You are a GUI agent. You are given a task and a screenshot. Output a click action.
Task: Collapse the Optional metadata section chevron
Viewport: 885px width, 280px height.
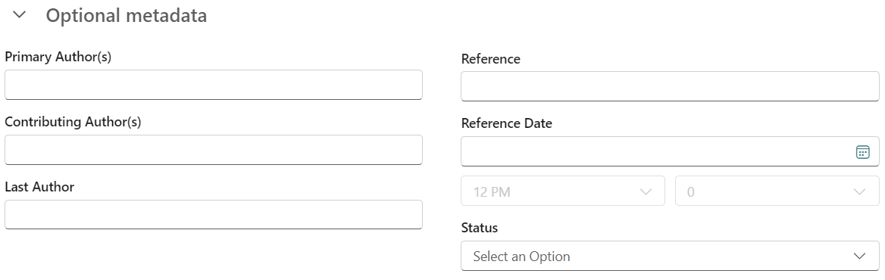(x=19, y=15)
